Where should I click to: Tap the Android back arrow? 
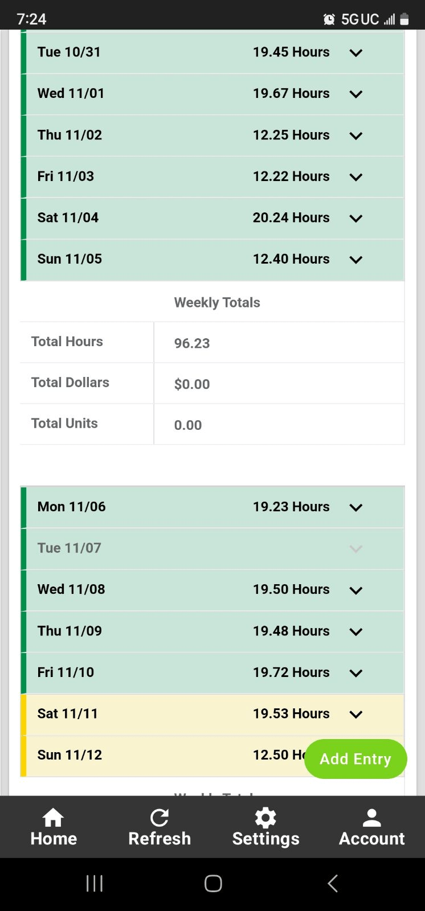[x=333, y=883]
